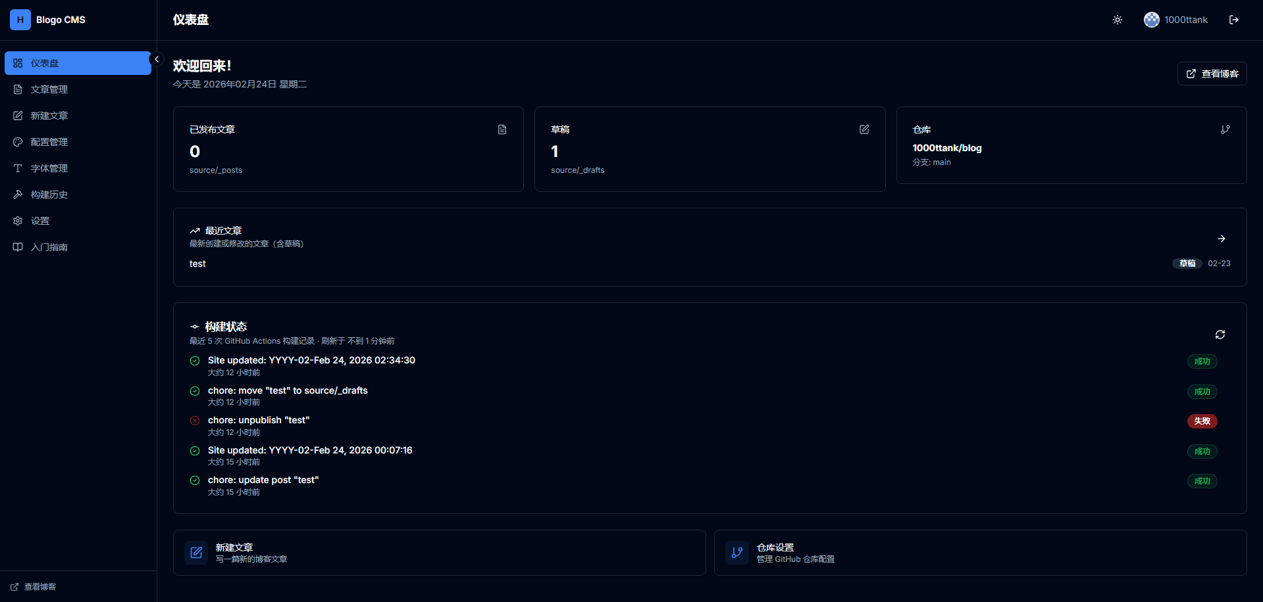Click the git icon on 仓库设置 quick action
The width and height of the screenshot is (1263, 602).
[x=736, y=553]
